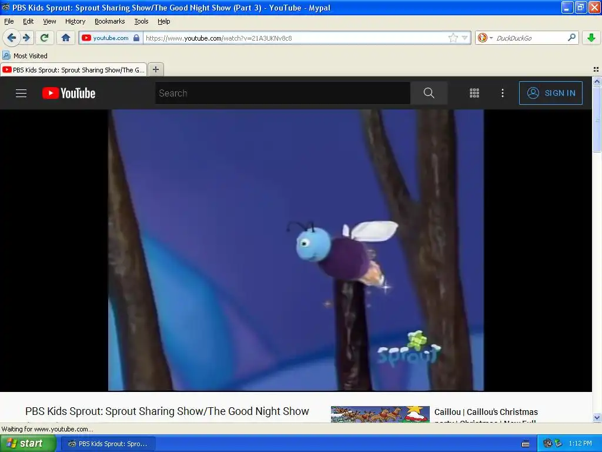Open the Help menu
602x452 pixels.
tap(164, 21)
